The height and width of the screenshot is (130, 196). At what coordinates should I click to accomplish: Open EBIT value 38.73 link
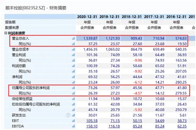pyautogui.click(x=182, y=121)
